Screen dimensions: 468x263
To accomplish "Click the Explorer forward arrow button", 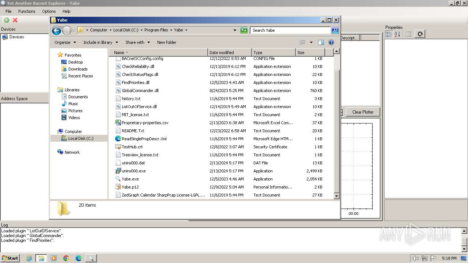I will (67, 30).
